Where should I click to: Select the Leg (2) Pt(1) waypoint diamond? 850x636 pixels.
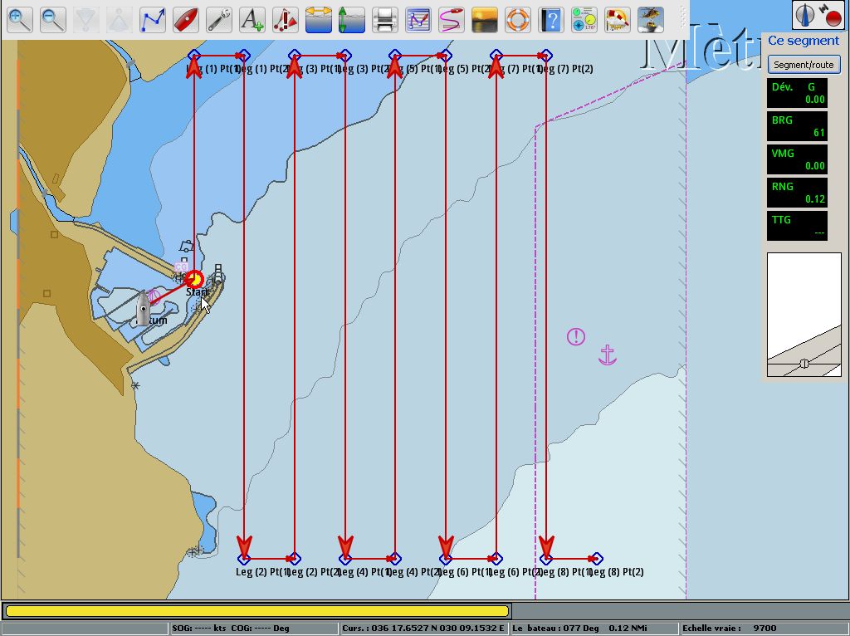[245, 559]
